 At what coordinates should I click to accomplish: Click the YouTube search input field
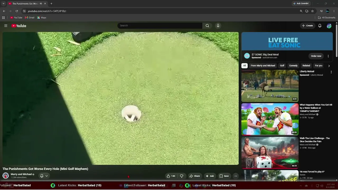[x=160, y=26]
